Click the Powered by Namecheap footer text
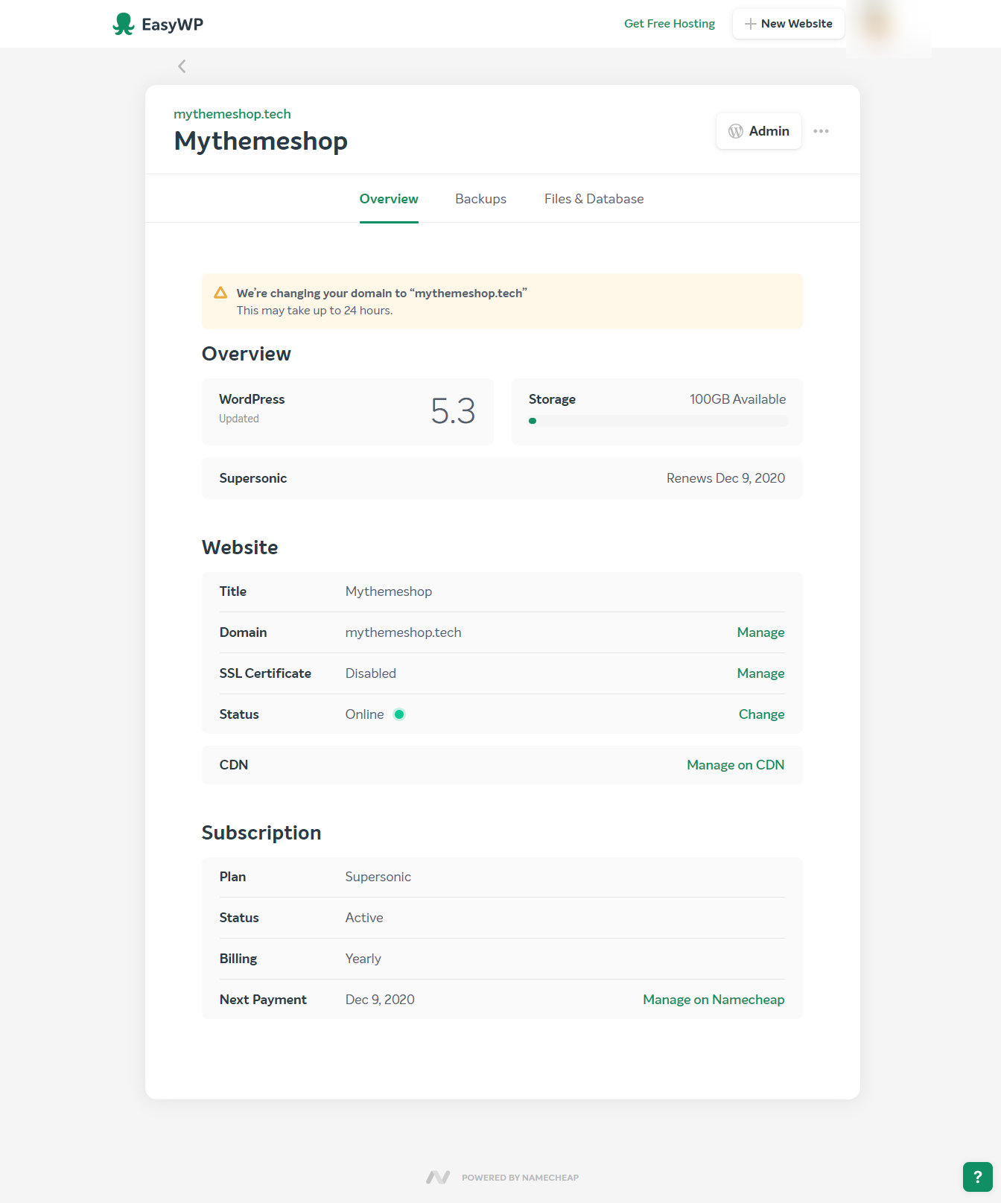This screenshot has height=1203, width=1001. pos(520,1178)
